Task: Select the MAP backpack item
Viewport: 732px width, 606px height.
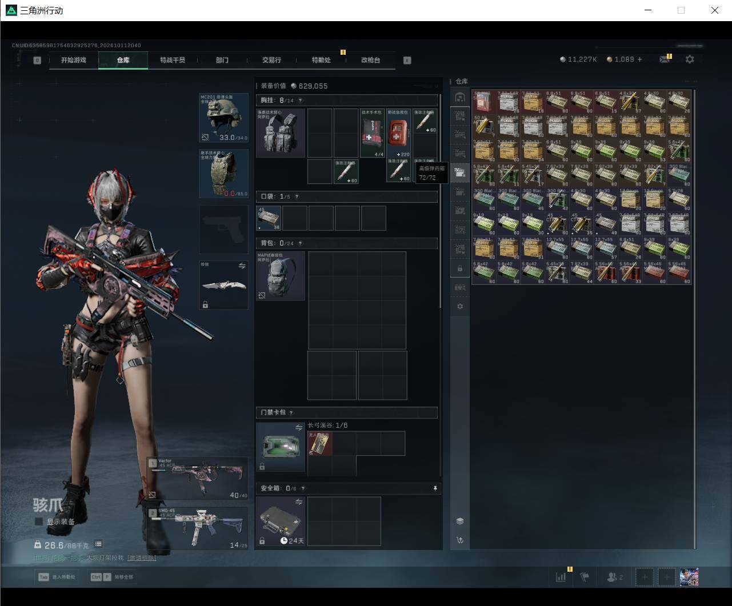Action: click(x=281, y=276)
